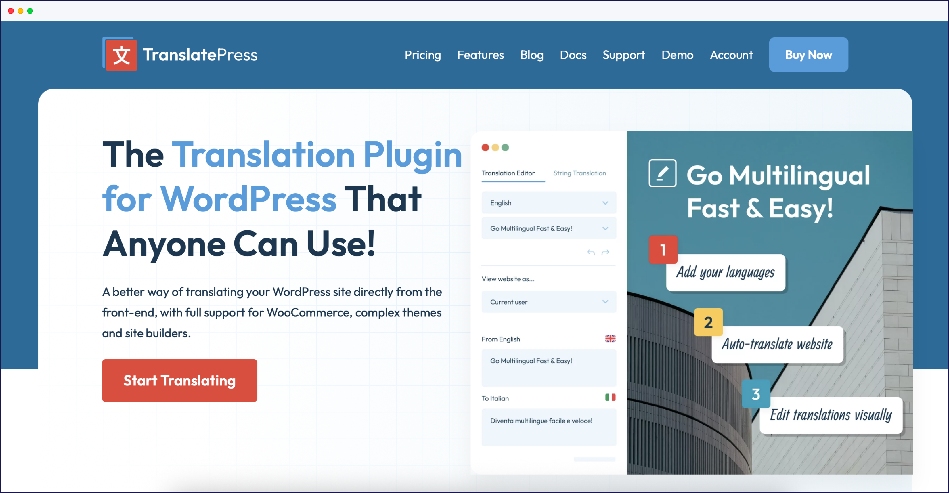The image size is (949, 493).
Task: Click the redo arrow icon
Action: [x=605, y=252]
